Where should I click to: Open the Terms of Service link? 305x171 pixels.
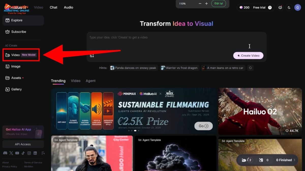pyautogui.click(x=33, y=163)
